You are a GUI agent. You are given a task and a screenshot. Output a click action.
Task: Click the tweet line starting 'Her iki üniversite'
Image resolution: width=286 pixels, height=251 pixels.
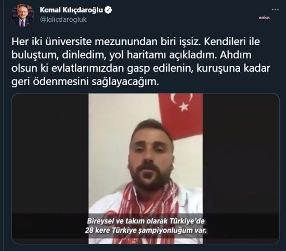(136, 42)
